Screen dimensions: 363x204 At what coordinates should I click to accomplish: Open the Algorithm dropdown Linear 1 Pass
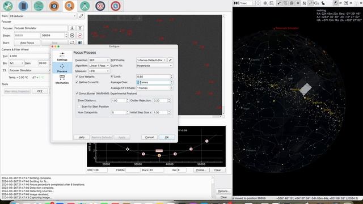[x=99, y=66]
